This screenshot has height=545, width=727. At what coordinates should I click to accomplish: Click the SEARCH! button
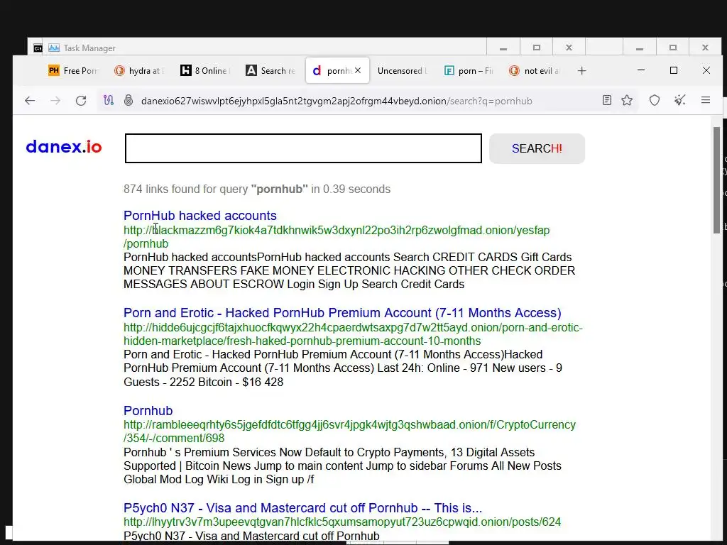(x=537, y=148)
